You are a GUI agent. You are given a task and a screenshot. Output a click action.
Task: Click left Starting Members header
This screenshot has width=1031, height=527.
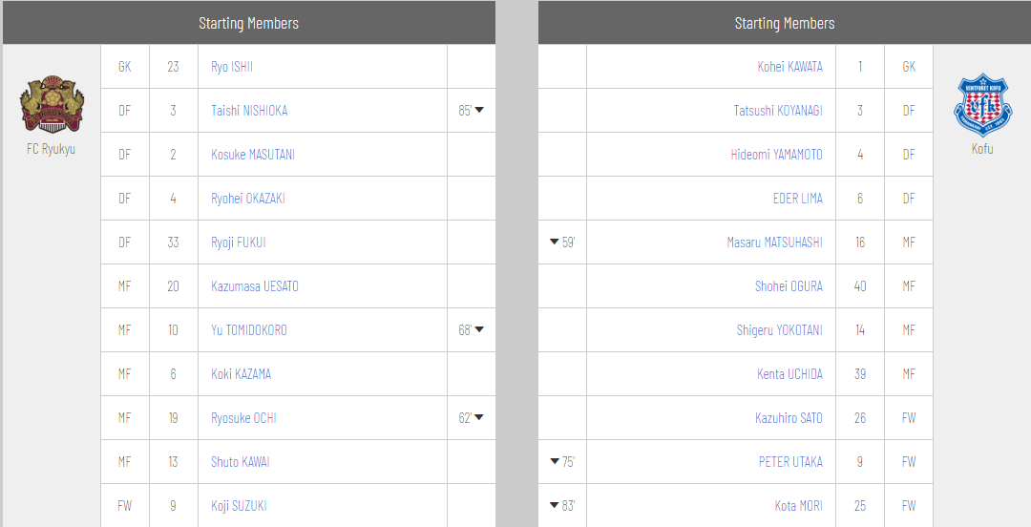point(248,23)
